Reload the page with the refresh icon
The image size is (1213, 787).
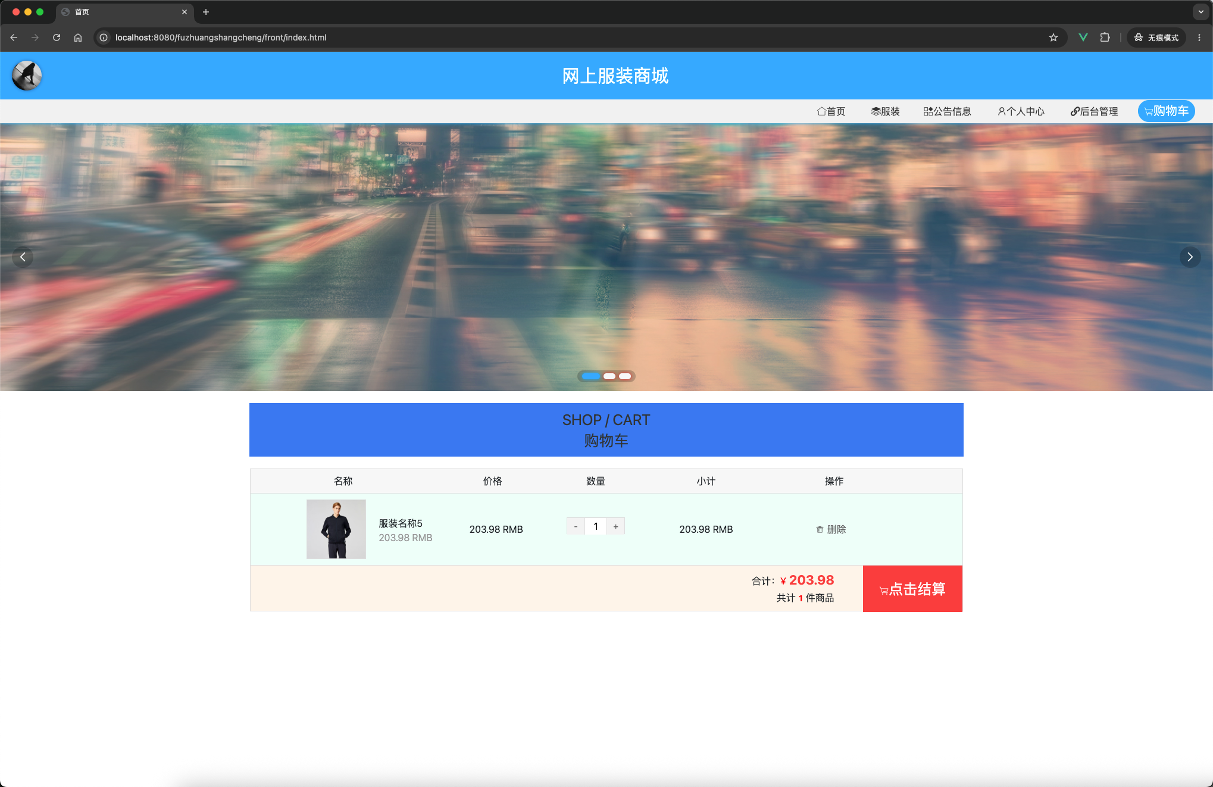pos(57,38)
